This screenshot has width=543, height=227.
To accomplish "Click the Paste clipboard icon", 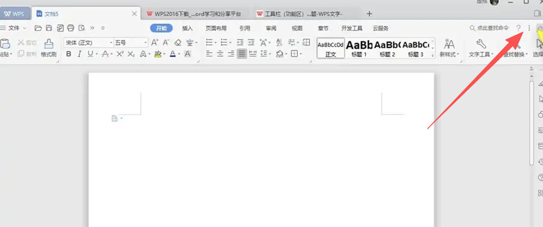I will click(5, 44).
